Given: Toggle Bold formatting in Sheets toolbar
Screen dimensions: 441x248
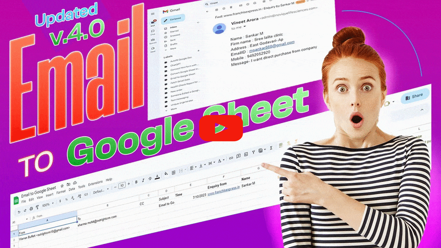Looking at the screenshot, I should tap(136, 182).
